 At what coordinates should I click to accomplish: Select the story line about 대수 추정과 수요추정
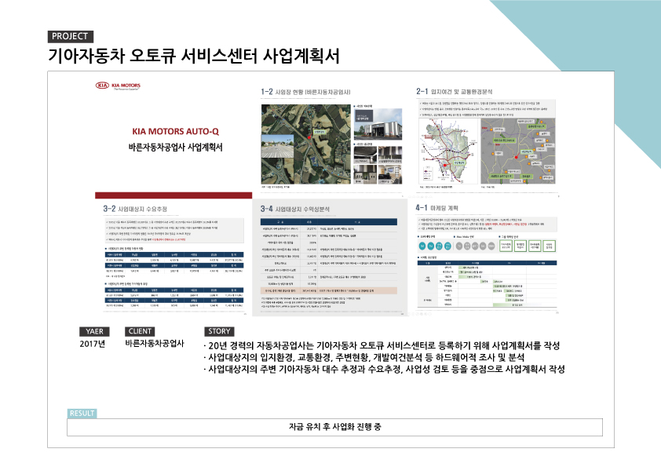point(385,369)
